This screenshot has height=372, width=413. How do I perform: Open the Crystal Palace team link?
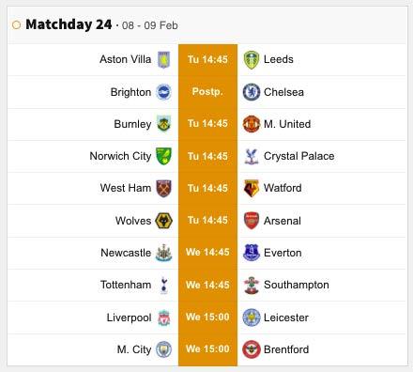(298, 156)
